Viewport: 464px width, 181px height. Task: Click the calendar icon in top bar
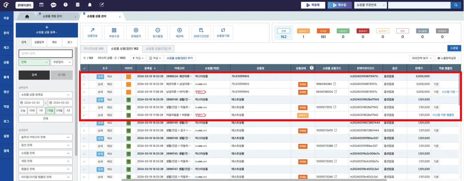(x=41, y=5)
